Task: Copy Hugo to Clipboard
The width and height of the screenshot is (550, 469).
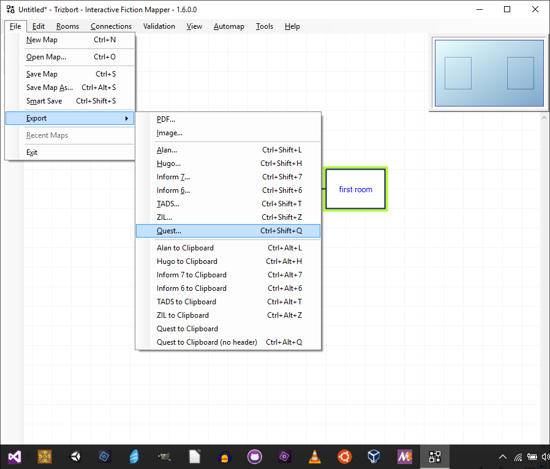Action: 228,261
